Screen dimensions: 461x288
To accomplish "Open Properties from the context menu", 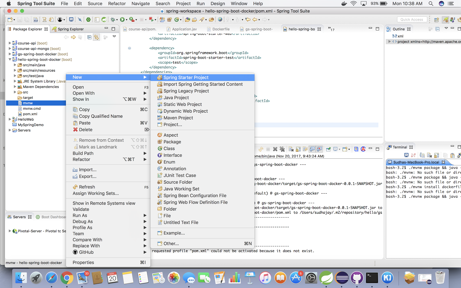I will [x=83, y=262].
